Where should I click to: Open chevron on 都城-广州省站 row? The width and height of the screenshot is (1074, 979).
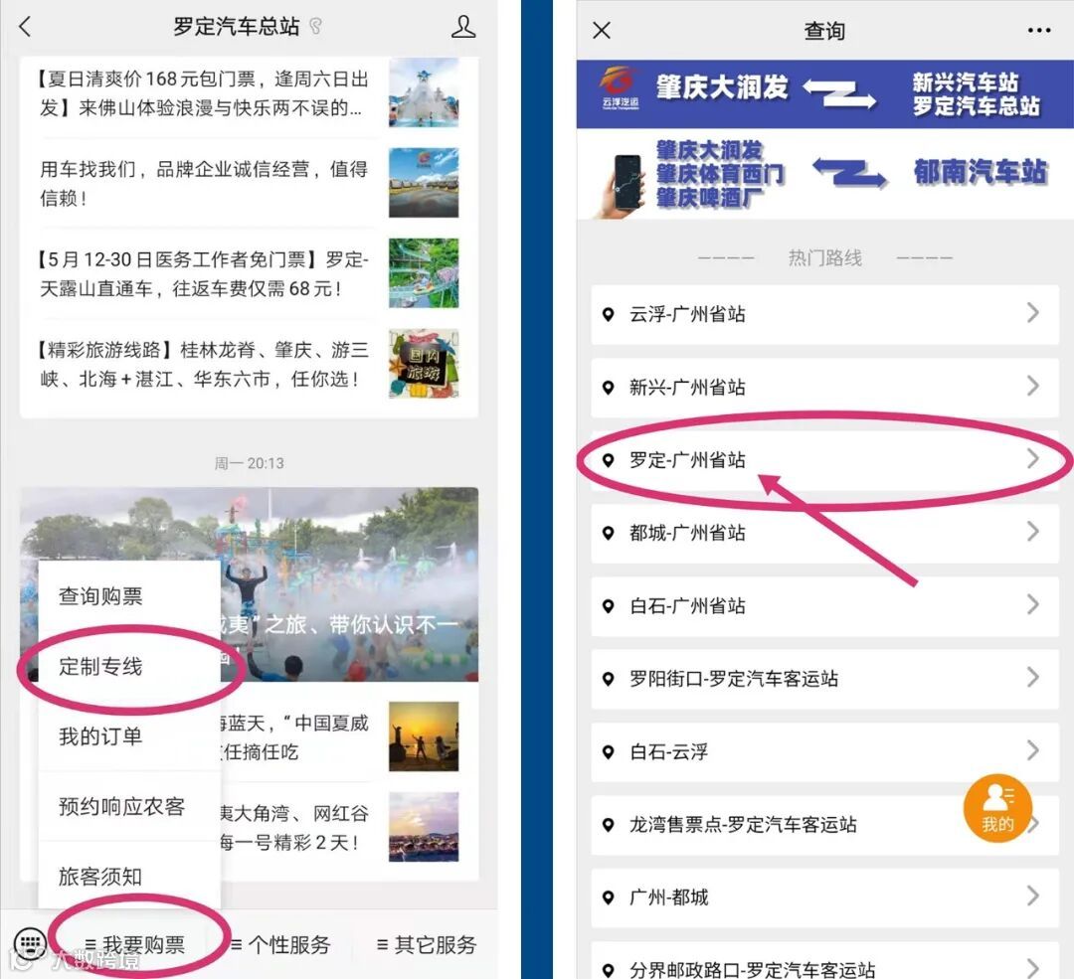[1033, 532]
